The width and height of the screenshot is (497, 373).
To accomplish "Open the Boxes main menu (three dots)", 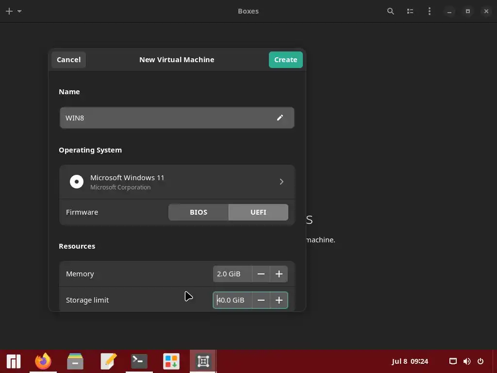I will [429, 11].
